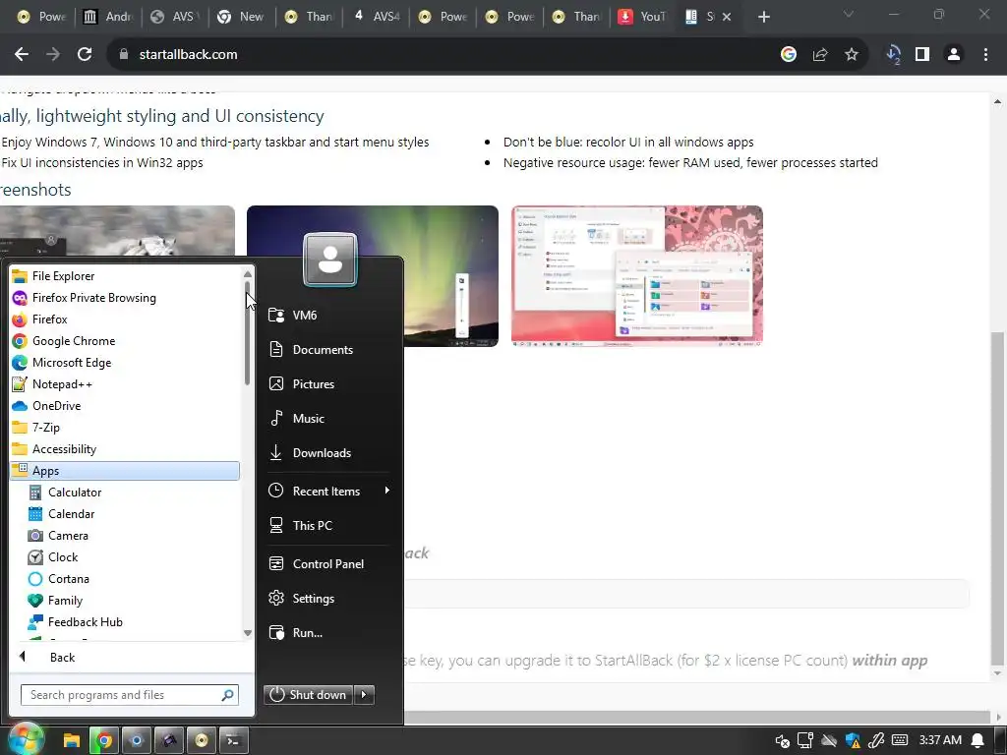Reload the startallback.com page

click(x=85, y=55)
